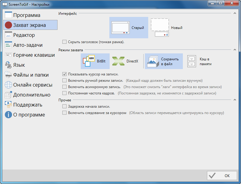Toggle Постоянная частота кадров checkbox
The height and width of the screenshot is (184, 241).
point(64,93)
